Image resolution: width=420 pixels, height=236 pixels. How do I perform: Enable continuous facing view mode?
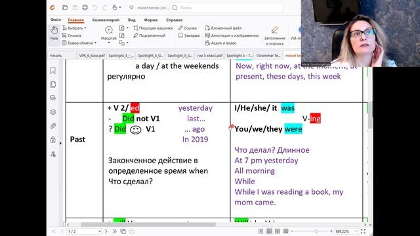pos(286,231)
